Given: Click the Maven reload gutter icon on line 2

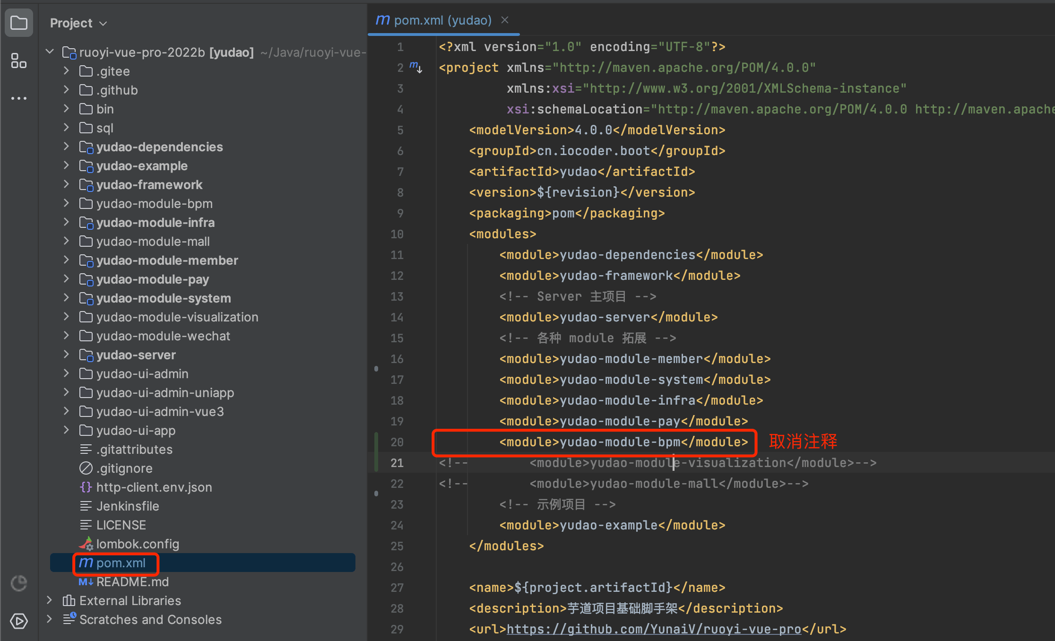Looking at the screenshot, I should 415,67.
